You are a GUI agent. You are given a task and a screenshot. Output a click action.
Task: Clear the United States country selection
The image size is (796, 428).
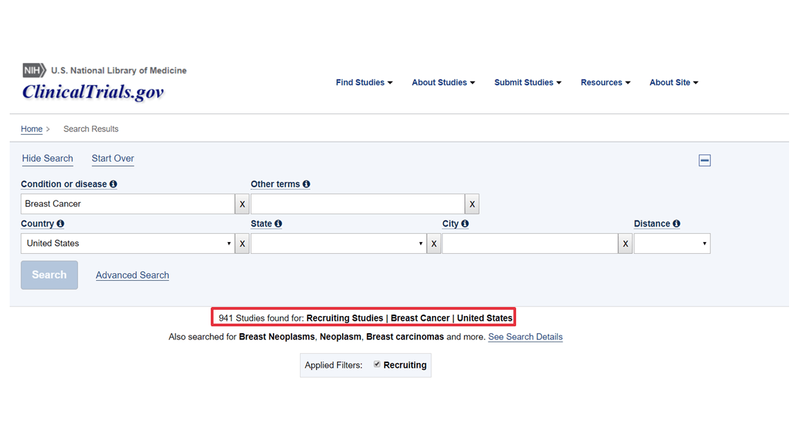(242, 243)
